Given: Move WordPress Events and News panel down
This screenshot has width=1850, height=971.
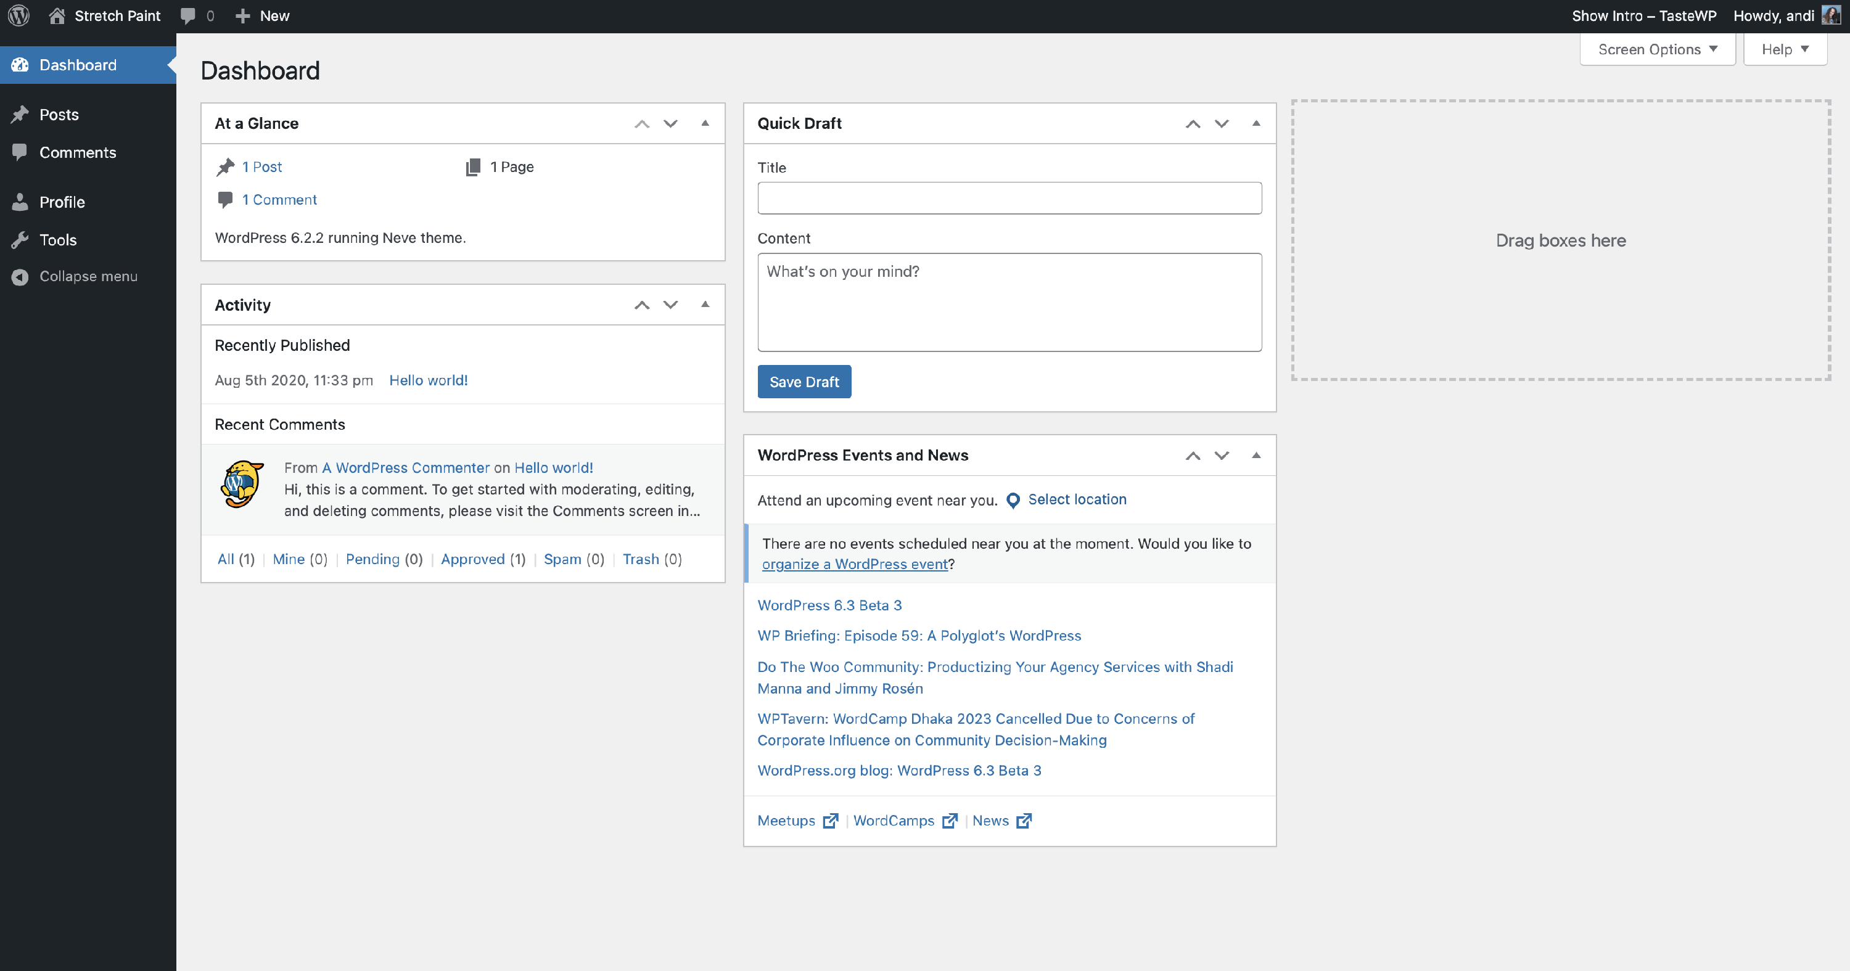Looking at the screenshot, I should [x=1221, y=456].
